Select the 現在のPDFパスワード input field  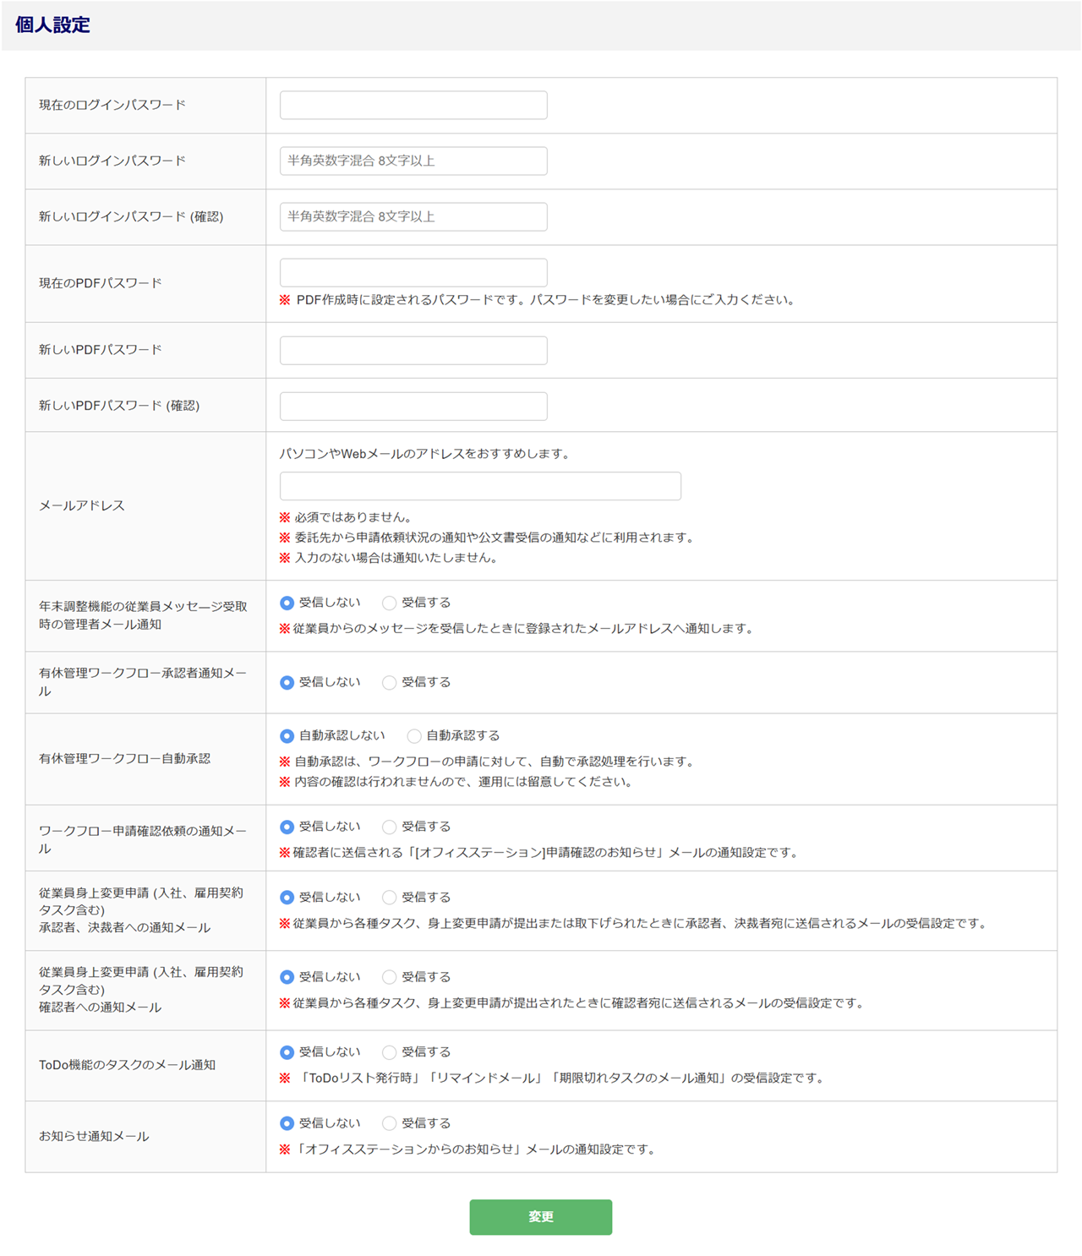coord(413,273)
